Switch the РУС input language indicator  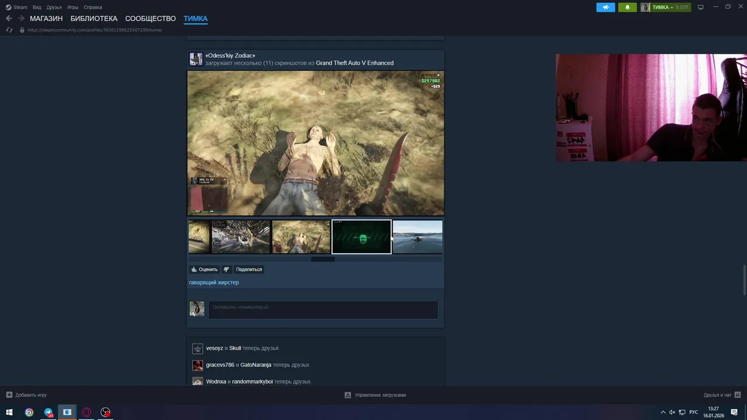(693, 412)
